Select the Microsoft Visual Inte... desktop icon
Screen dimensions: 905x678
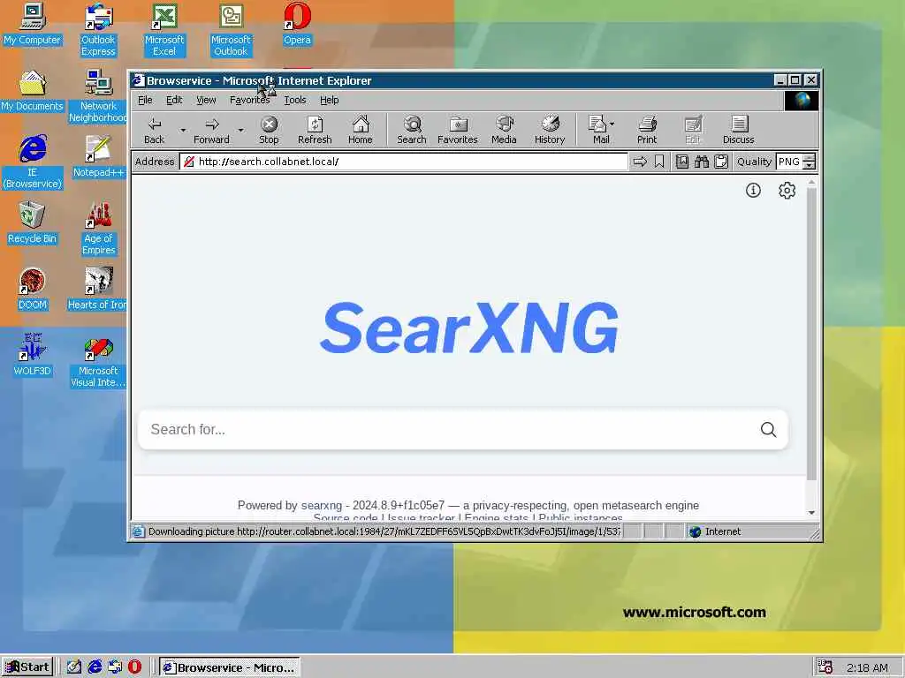coord(98,361)
